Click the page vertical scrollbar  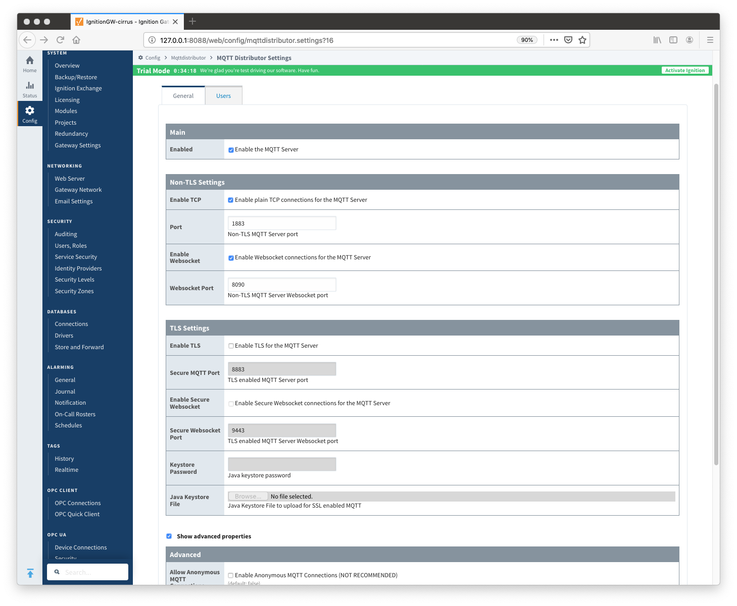point(716,274)
